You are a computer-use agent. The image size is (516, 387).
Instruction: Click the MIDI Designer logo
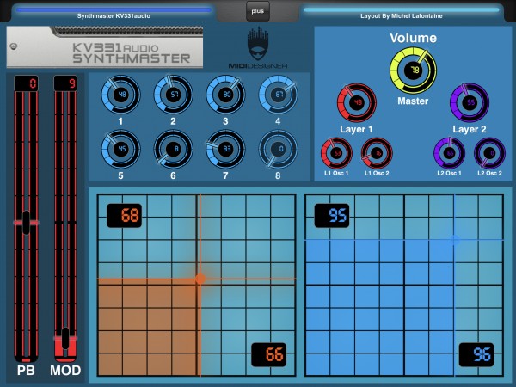[258, 47]
